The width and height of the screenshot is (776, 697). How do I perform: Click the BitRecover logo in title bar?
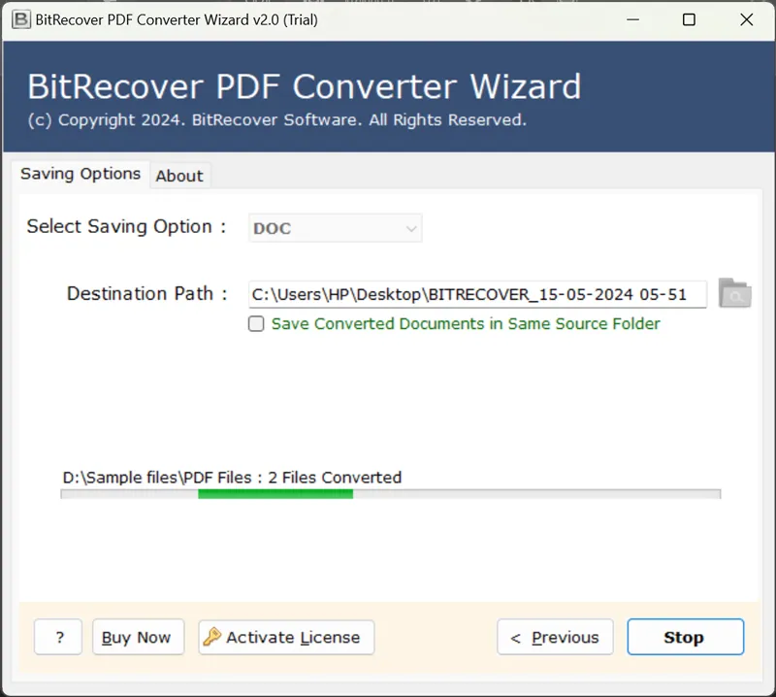[x=18, y=19]
